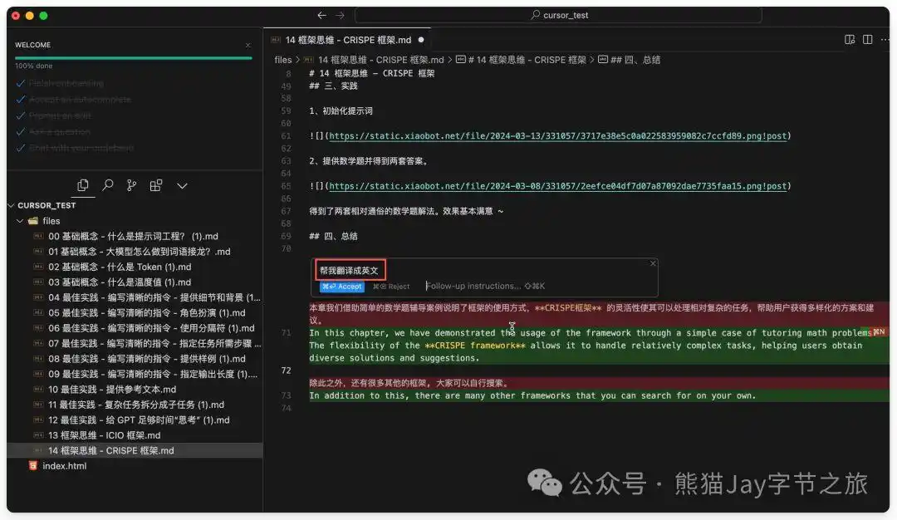Open the Search panel in the sidebar
The image size is (897, 520).
click(108, 185)
